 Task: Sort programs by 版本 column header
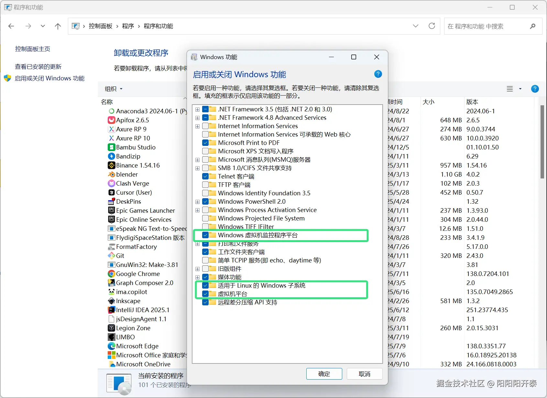[x=472, y=102]
